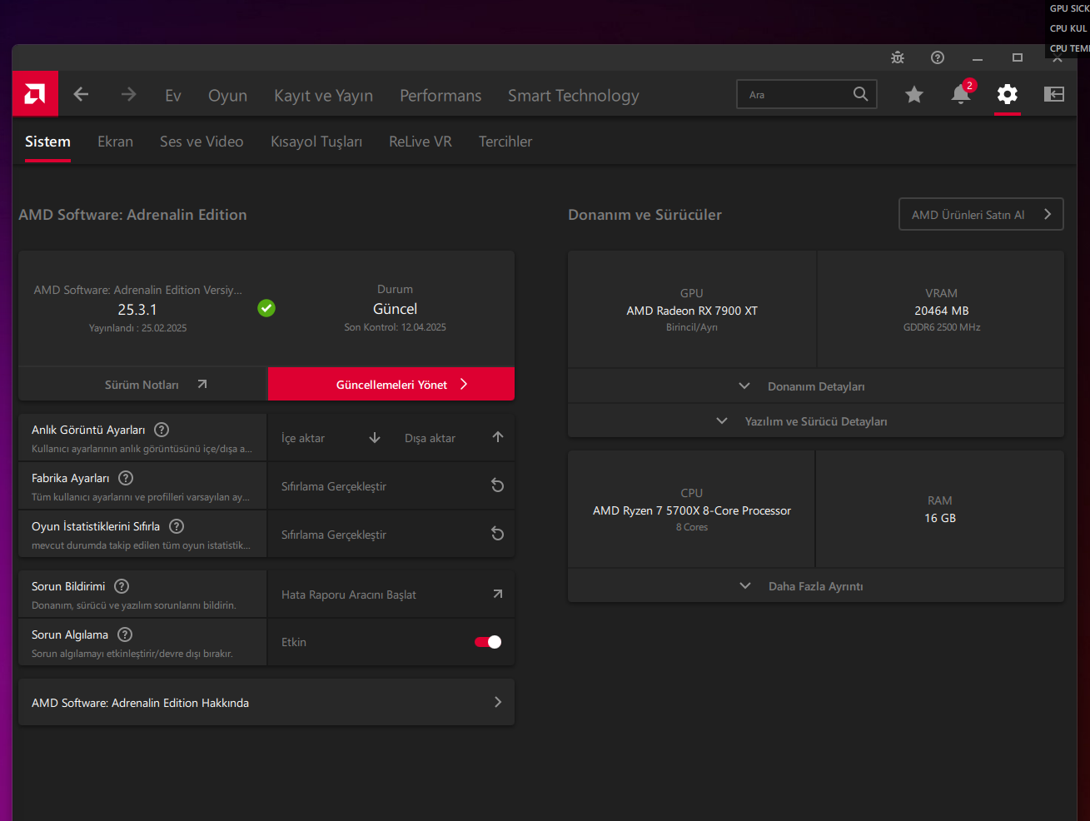Open notifications bell icon

960,95
